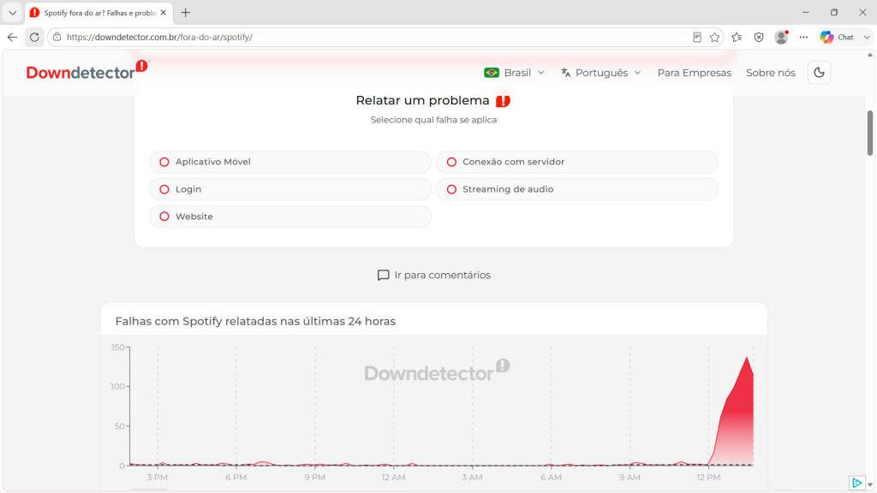The width and height of the screenshot is (877, 493).
Task: Select Login problem option
Action: point(289,189)
